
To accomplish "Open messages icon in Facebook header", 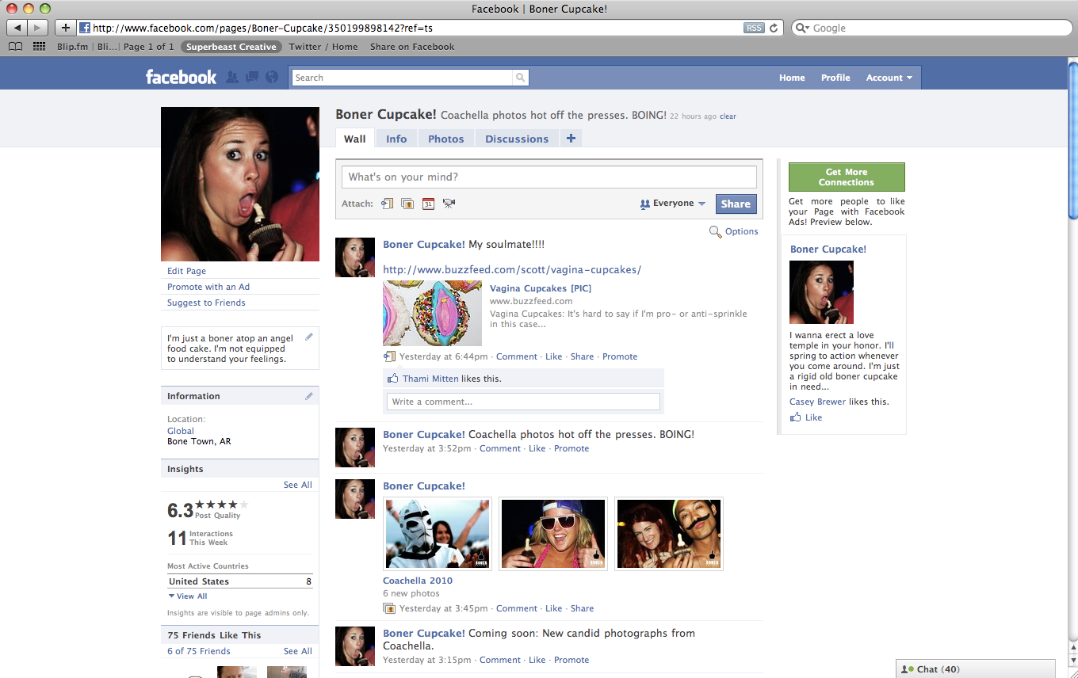I will [x=251, y=77].
